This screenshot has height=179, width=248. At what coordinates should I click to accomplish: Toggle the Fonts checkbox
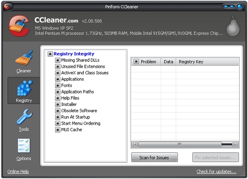click(x=58, y=86)
